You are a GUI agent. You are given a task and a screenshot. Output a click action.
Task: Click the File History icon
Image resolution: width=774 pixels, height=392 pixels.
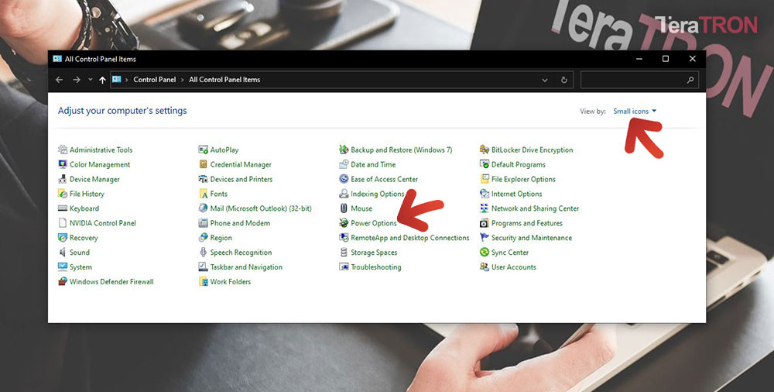(x=63, y=194)
